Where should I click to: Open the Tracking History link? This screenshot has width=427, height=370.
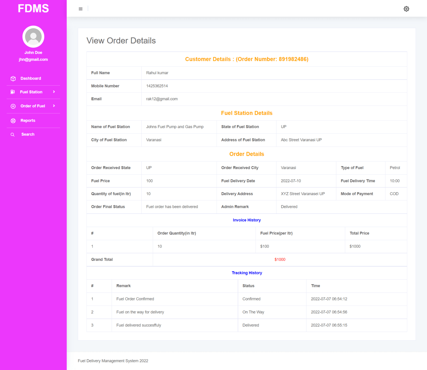pyautogui.click(x=247, y=273)
